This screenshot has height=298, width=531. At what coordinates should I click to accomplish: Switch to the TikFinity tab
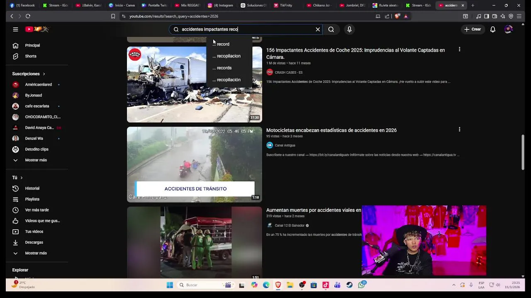coord(286,5)
